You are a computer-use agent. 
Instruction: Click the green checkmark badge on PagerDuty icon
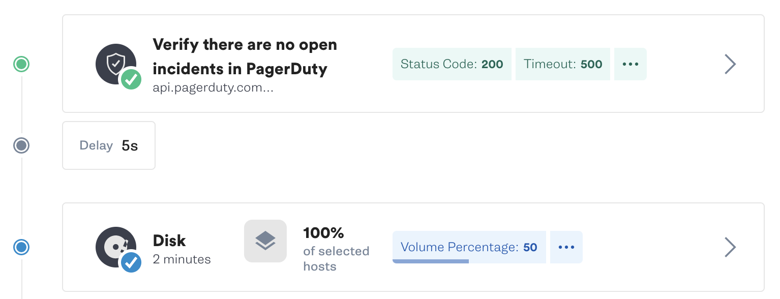[x=131, y=79]
